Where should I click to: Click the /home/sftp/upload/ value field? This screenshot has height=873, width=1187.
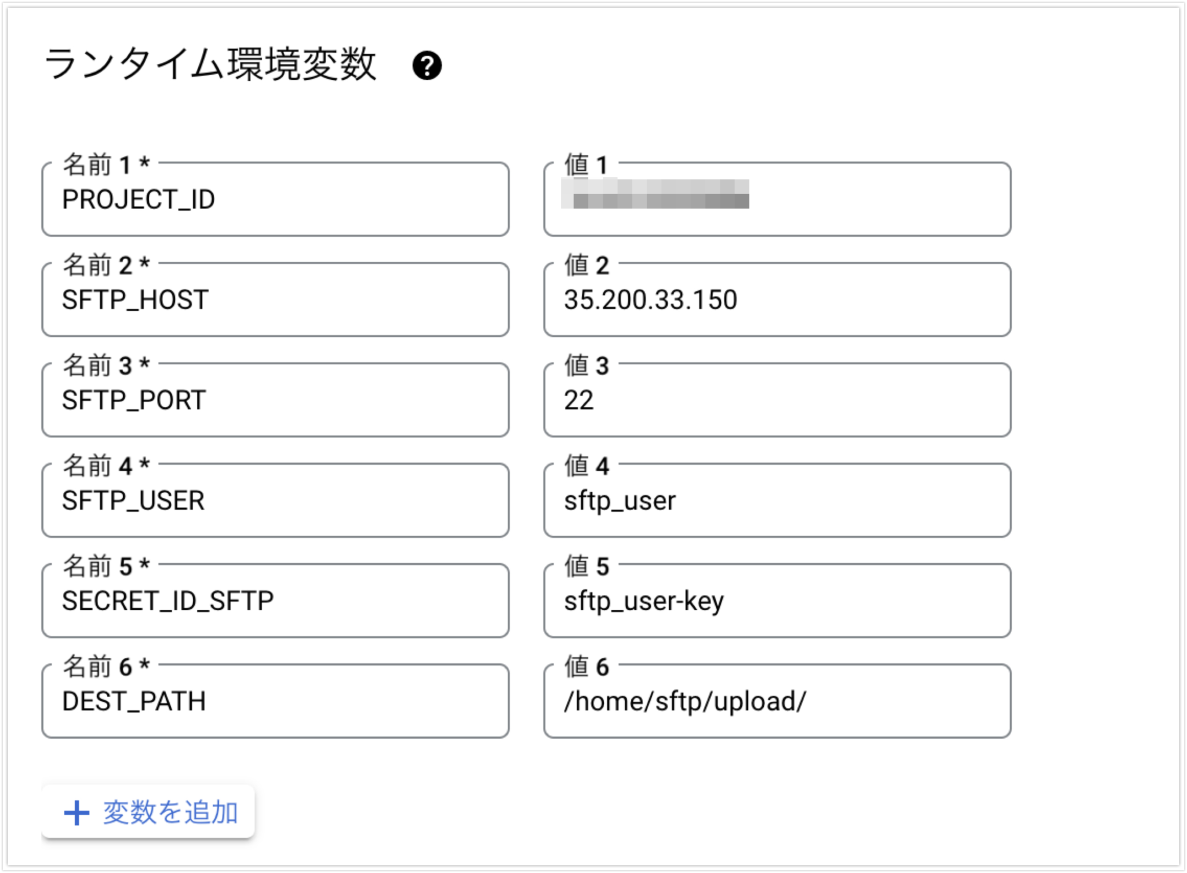tap(777, 701)
